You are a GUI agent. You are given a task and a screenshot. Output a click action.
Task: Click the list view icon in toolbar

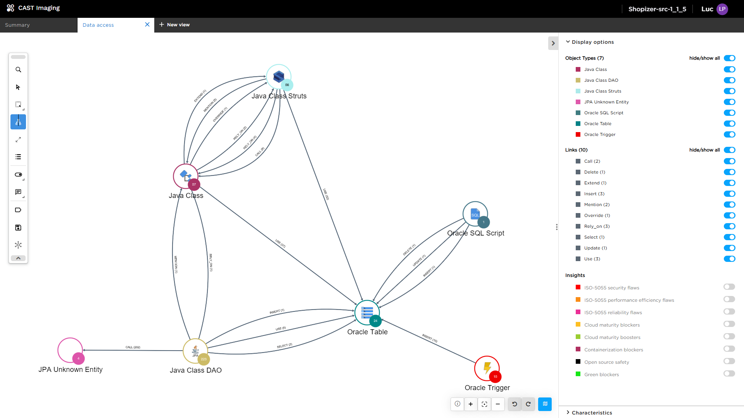(x=18, y=157)
